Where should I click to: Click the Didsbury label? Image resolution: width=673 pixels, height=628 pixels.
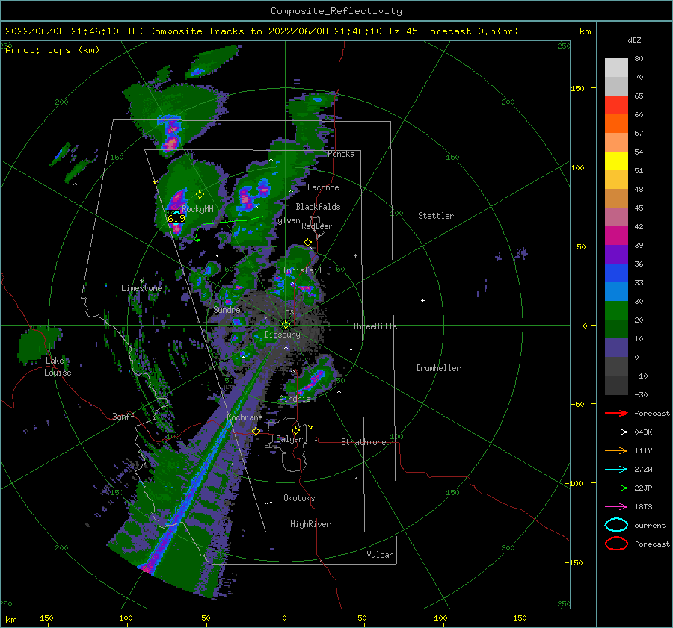[x=282, y=335]
